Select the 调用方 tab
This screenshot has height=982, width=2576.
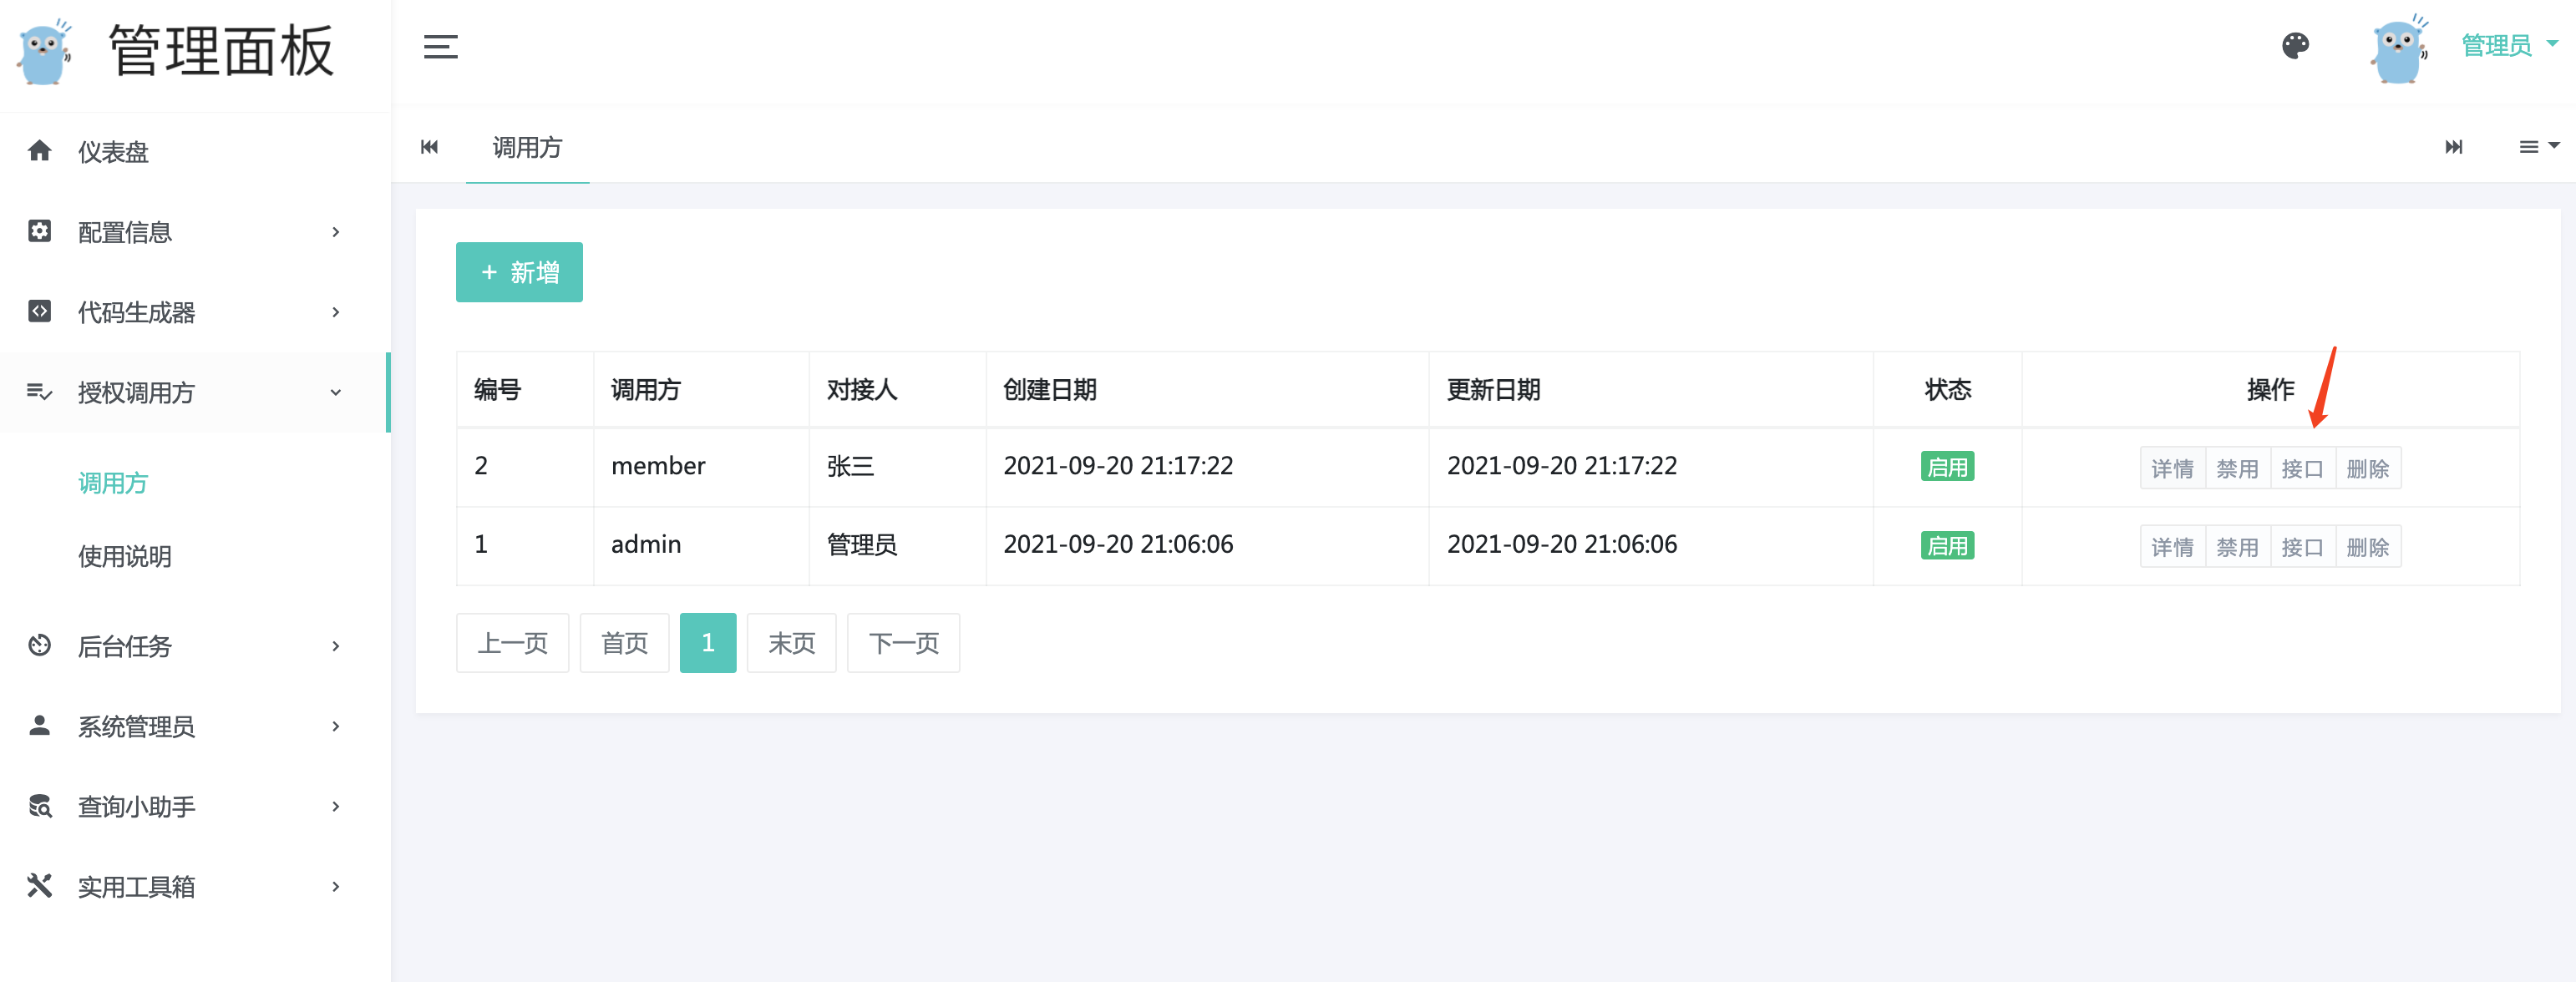coord(527,148)
